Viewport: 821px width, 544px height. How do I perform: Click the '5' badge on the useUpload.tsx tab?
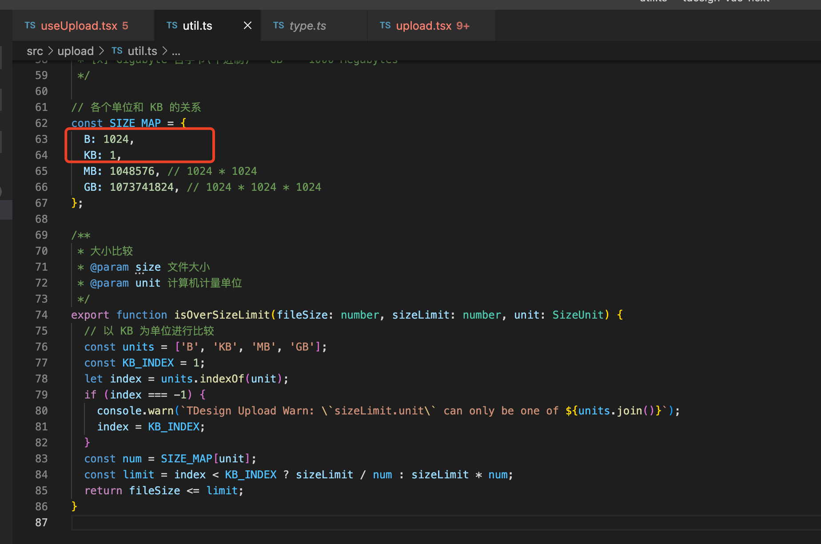pos(126,26)
